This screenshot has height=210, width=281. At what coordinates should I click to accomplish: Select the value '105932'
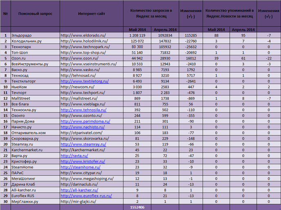[x=165, y=47]
